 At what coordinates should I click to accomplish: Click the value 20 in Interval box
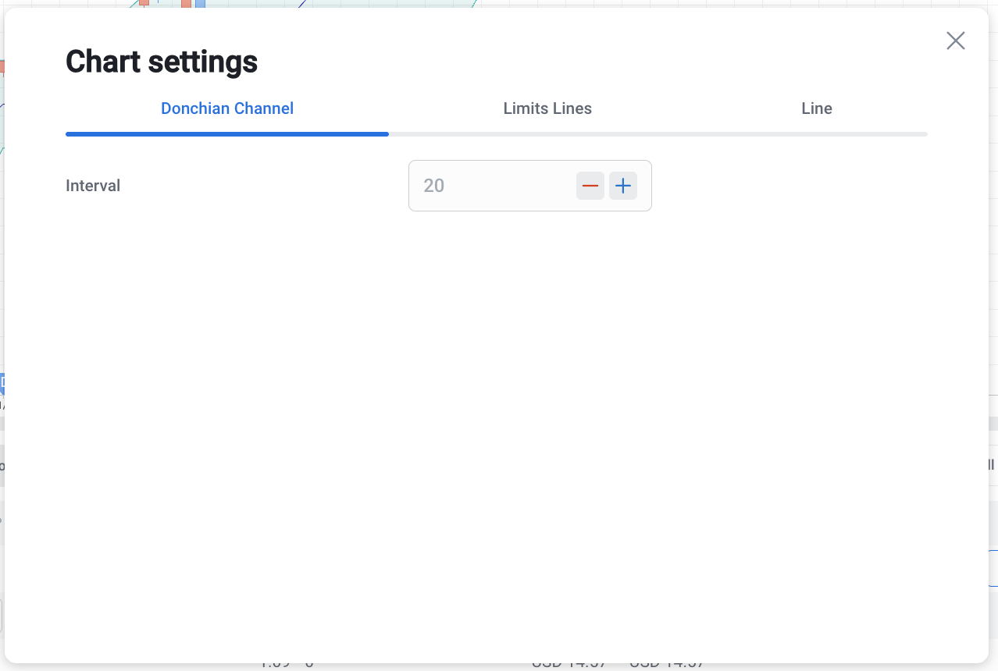434,186
